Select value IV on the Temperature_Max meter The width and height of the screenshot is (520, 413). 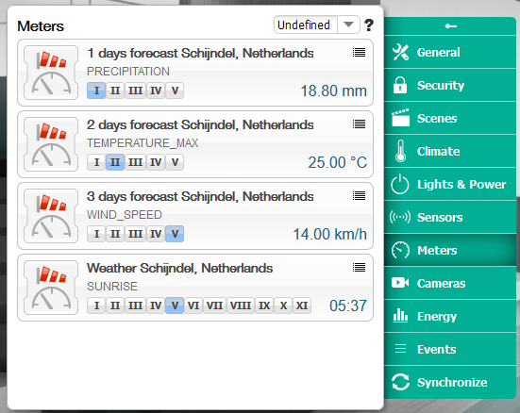pos(156,162)
